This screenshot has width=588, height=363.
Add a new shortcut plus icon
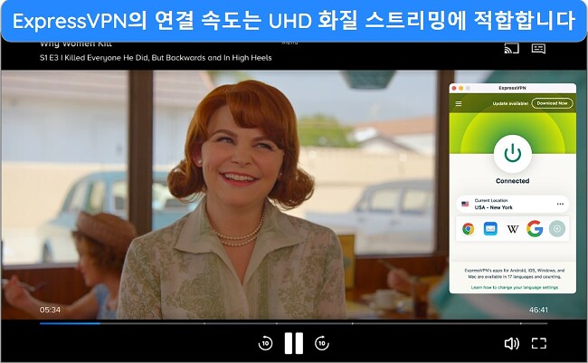[557, 229]
